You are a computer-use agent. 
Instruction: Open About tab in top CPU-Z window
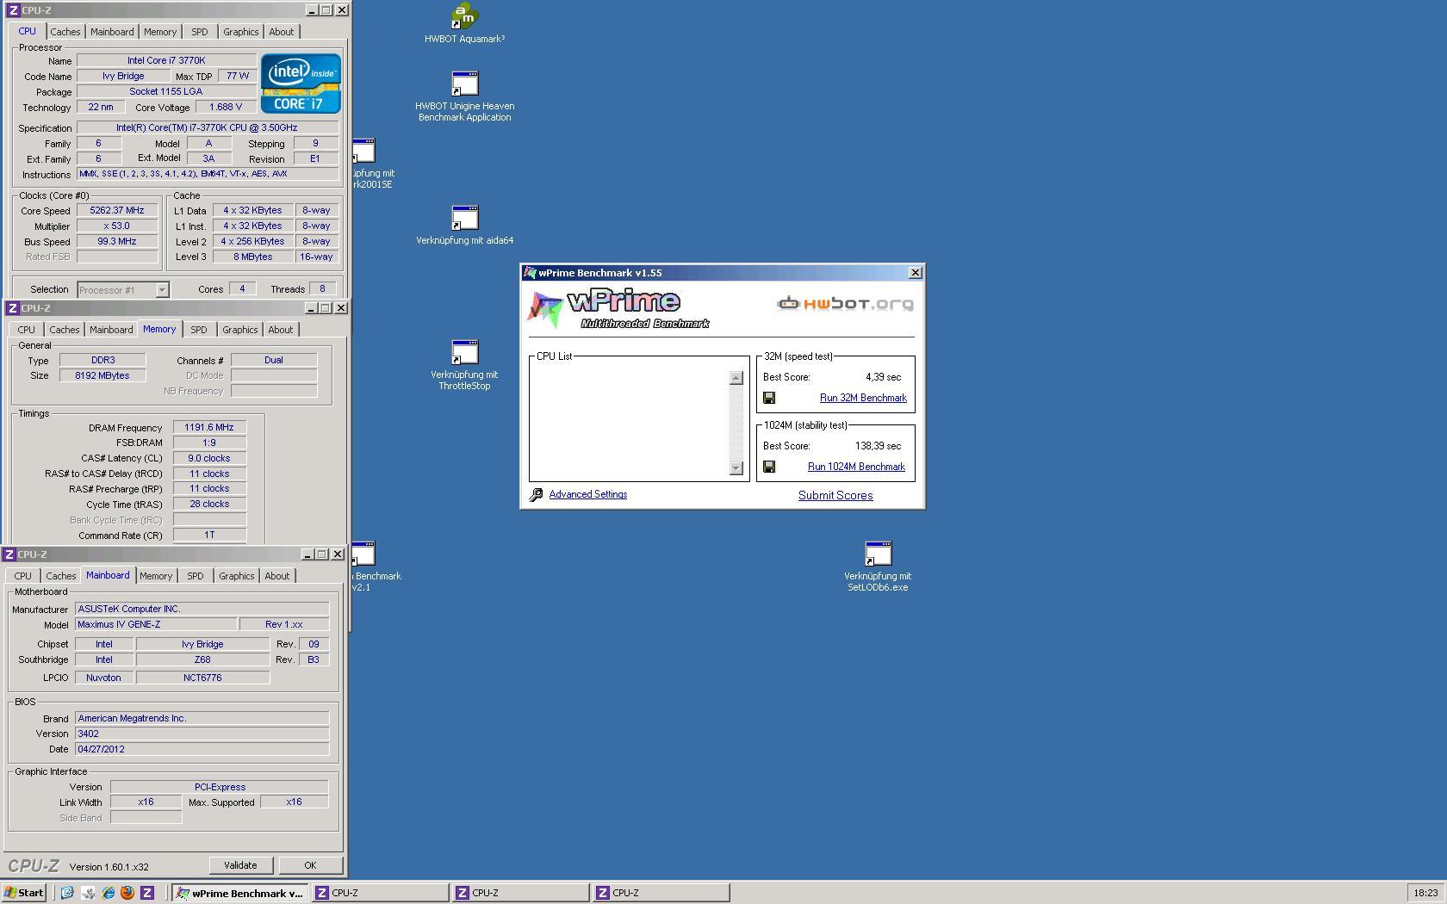(x=282, y=32)
